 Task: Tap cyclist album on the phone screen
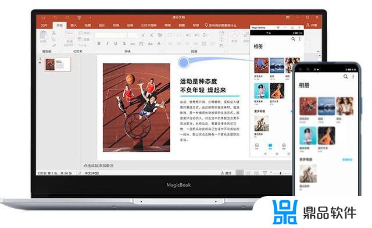[x=308, y=173]
